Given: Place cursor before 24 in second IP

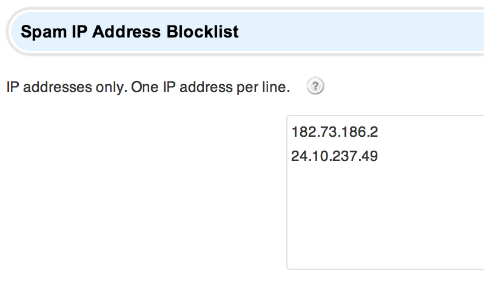Looking at the screenshot, I should point(291,156).
